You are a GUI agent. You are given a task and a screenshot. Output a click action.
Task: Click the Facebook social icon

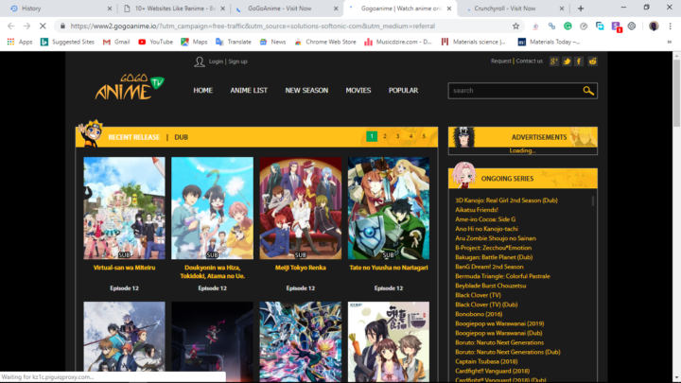(579, 61)
